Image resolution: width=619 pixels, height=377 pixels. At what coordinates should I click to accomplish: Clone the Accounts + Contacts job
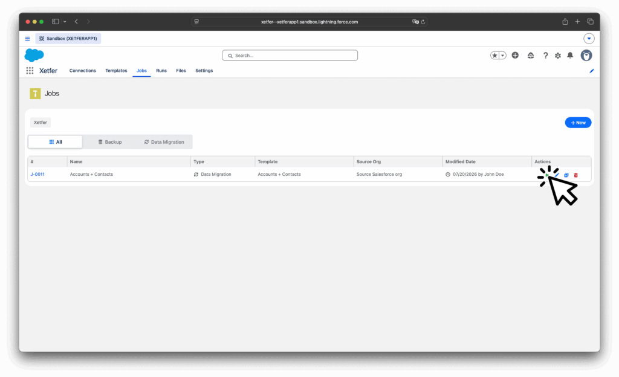click(x=566, y=175)
